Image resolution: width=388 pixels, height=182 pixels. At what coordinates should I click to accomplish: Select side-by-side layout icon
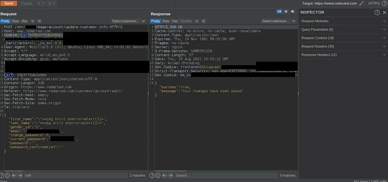click(279, 11)
